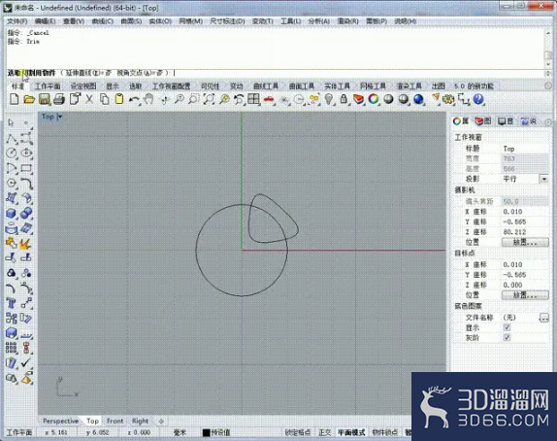Click the Array grid icon in left toolbar
Screen dimensions: 557x441
point(12,348)
